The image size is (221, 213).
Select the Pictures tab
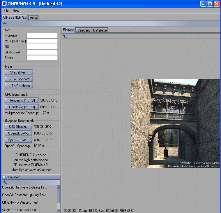[68, 30]
